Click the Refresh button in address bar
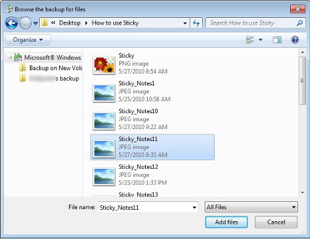 point(196,23)
